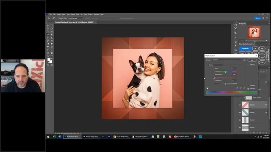This screenshot has width=271, height=152.
Task: Open Photoshop search magnifier icon
Action: pos(263,18)
